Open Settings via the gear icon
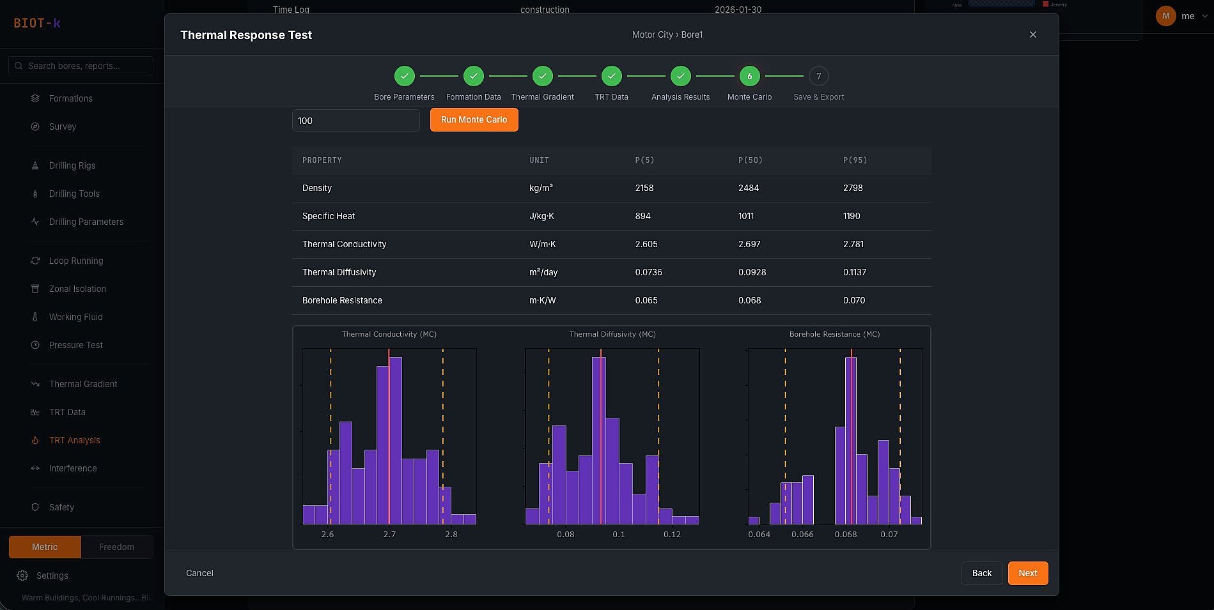 [x=22, y=576]
